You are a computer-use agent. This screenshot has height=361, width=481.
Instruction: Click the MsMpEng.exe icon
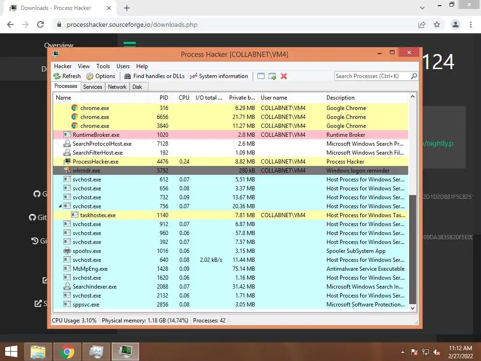click(67, 268)
